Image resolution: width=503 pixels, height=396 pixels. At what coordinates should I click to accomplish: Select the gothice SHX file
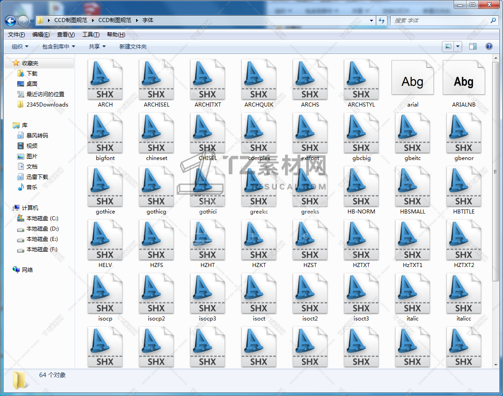[x=105, y=187]
